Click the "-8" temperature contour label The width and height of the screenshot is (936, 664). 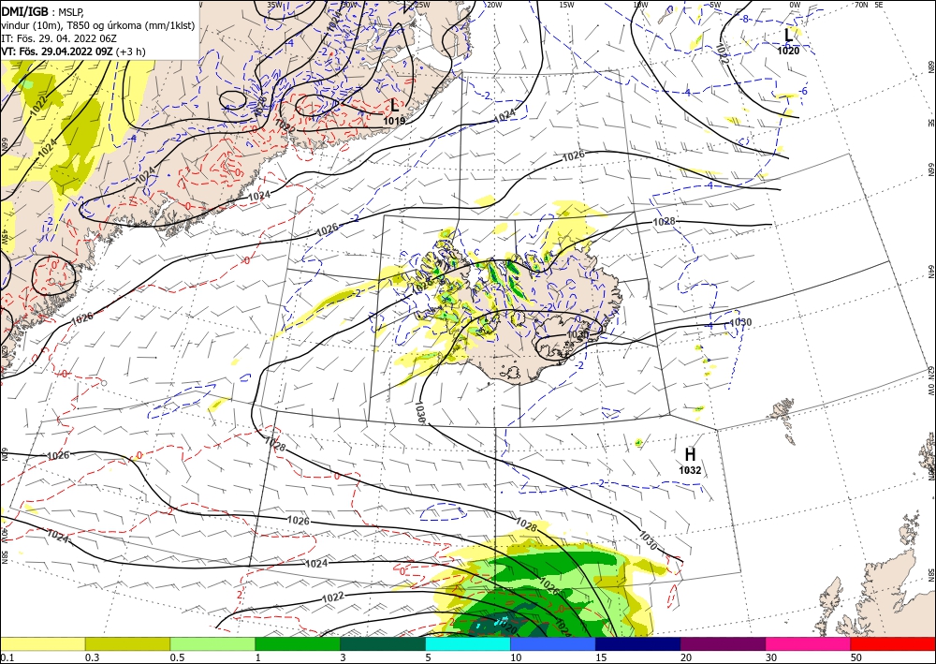[x=744, y=19]
